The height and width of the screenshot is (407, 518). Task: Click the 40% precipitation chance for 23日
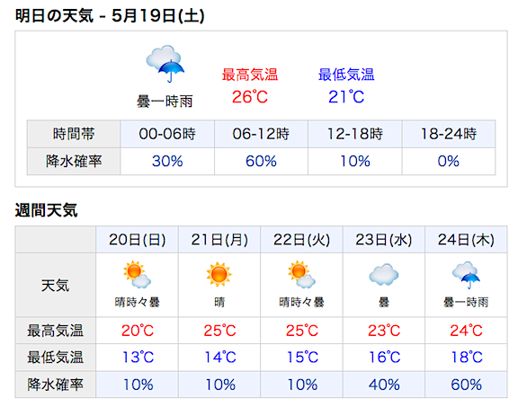click(x=384, y=385)
